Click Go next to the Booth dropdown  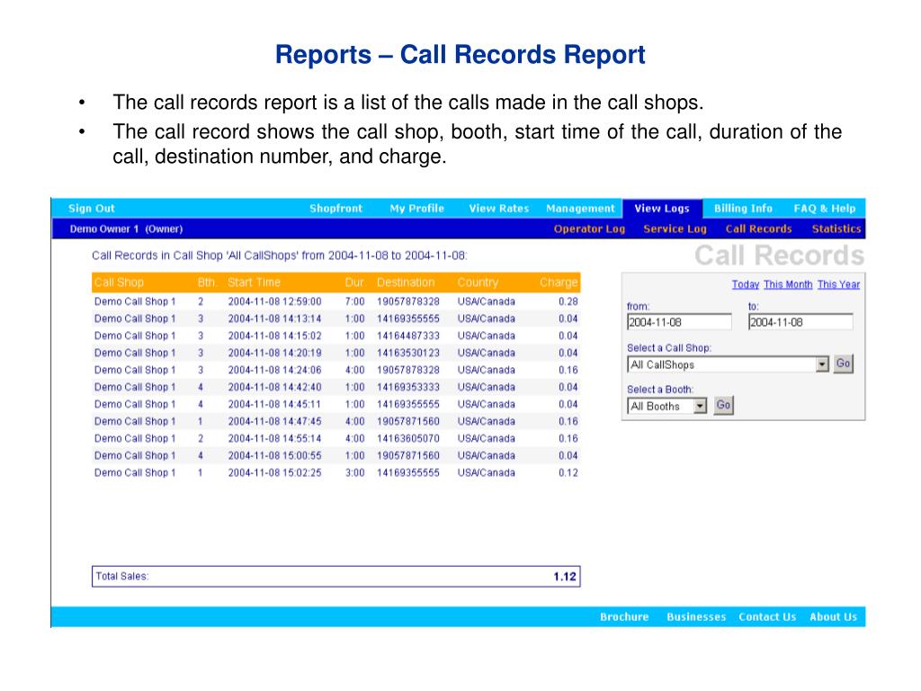(x=724, y=405)
